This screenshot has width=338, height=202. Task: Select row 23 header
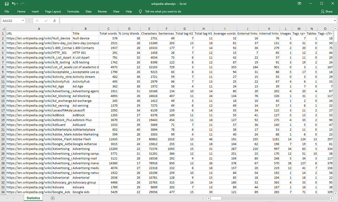tap(3, 139)
